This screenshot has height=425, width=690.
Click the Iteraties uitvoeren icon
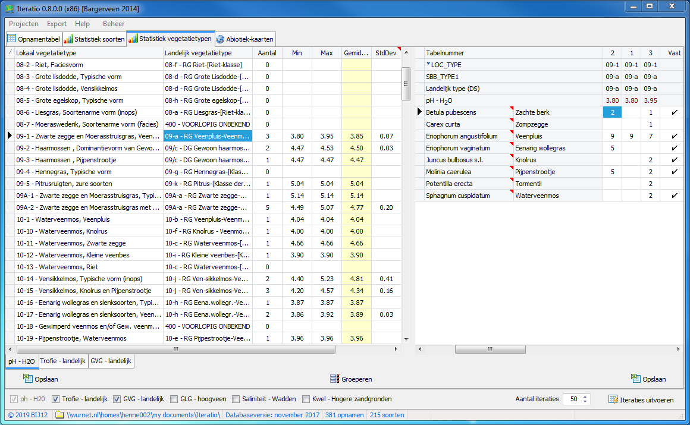613,399
